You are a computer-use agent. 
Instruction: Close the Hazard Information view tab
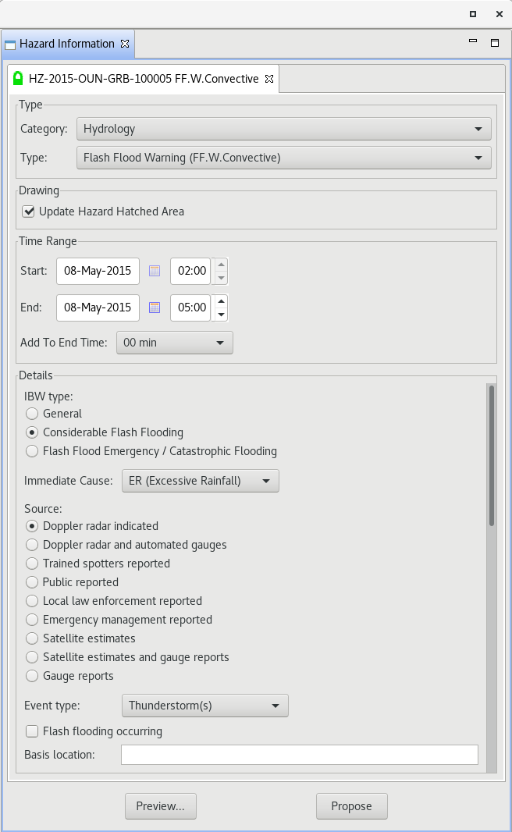(125, 44)
